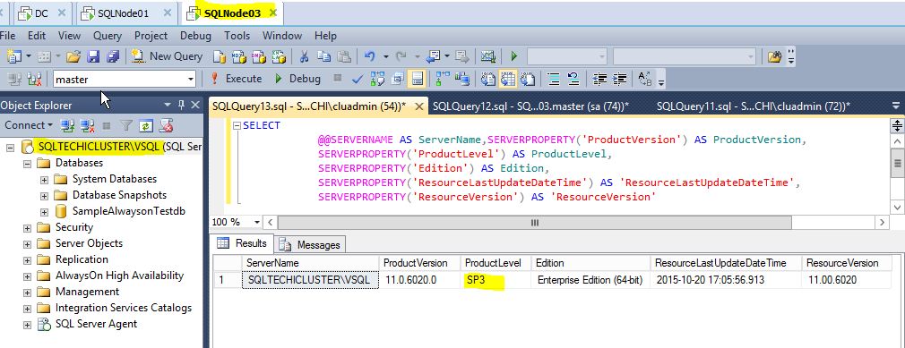Toggle Results to Text mode
The image size is (905, 348).
click(488, 79)
